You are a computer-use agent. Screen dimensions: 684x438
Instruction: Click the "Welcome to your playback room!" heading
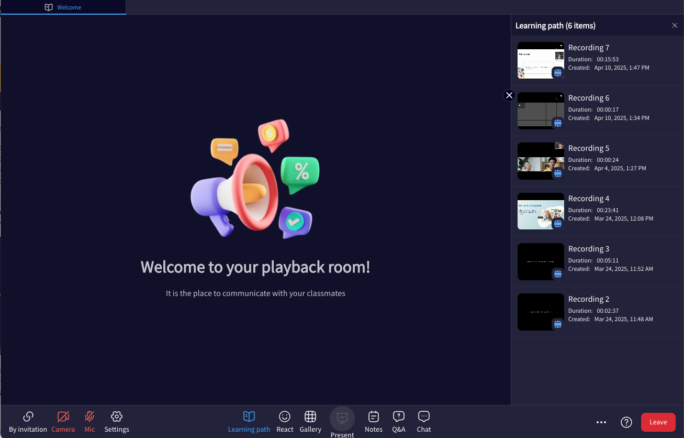(255, 267)
